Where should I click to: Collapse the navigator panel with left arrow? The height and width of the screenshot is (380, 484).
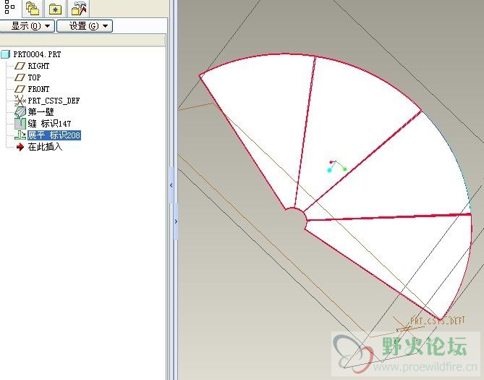(x=171, y=185)
